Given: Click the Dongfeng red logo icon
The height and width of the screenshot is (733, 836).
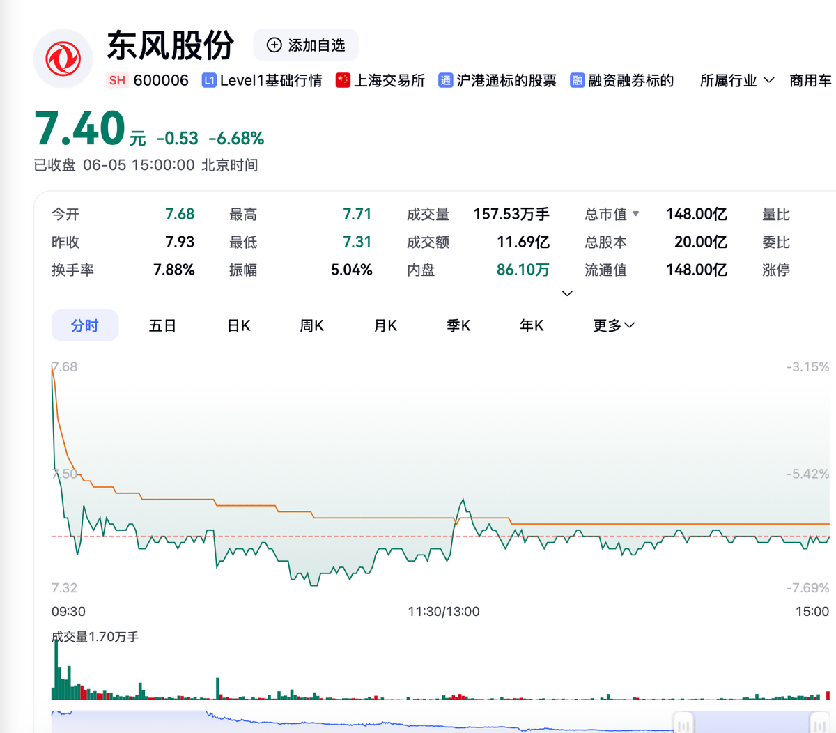Looking at the screenshot, I should click(x=63, y=59).
